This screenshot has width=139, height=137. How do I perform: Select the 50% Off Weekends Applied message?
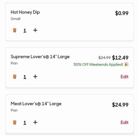pos(98,64)
